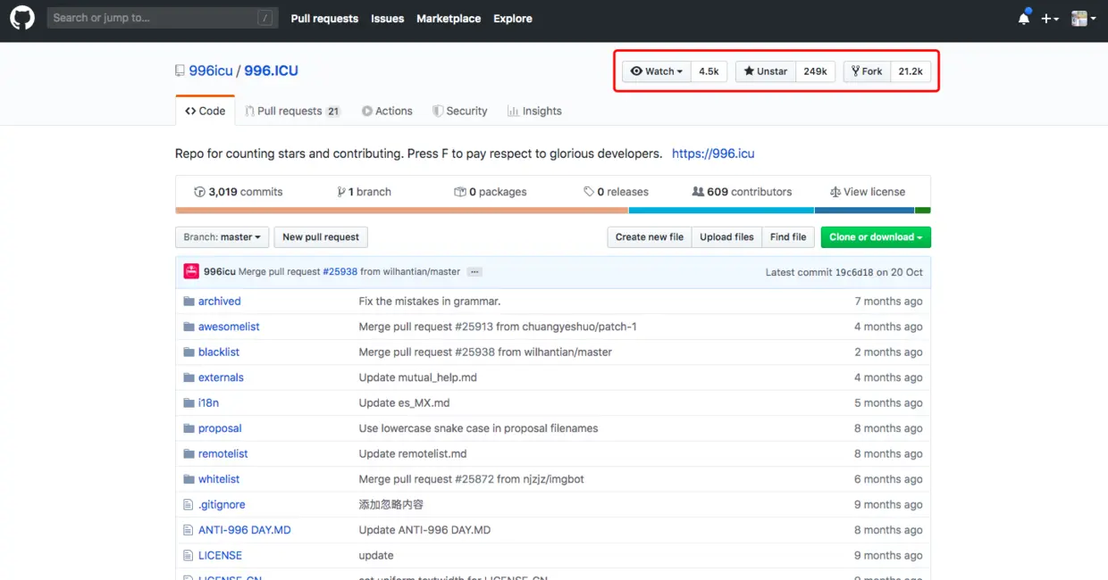The width and height of the screenshot is (1108, 580).
Task: Click the 996icu committer avatar
Action: (191, 271)
